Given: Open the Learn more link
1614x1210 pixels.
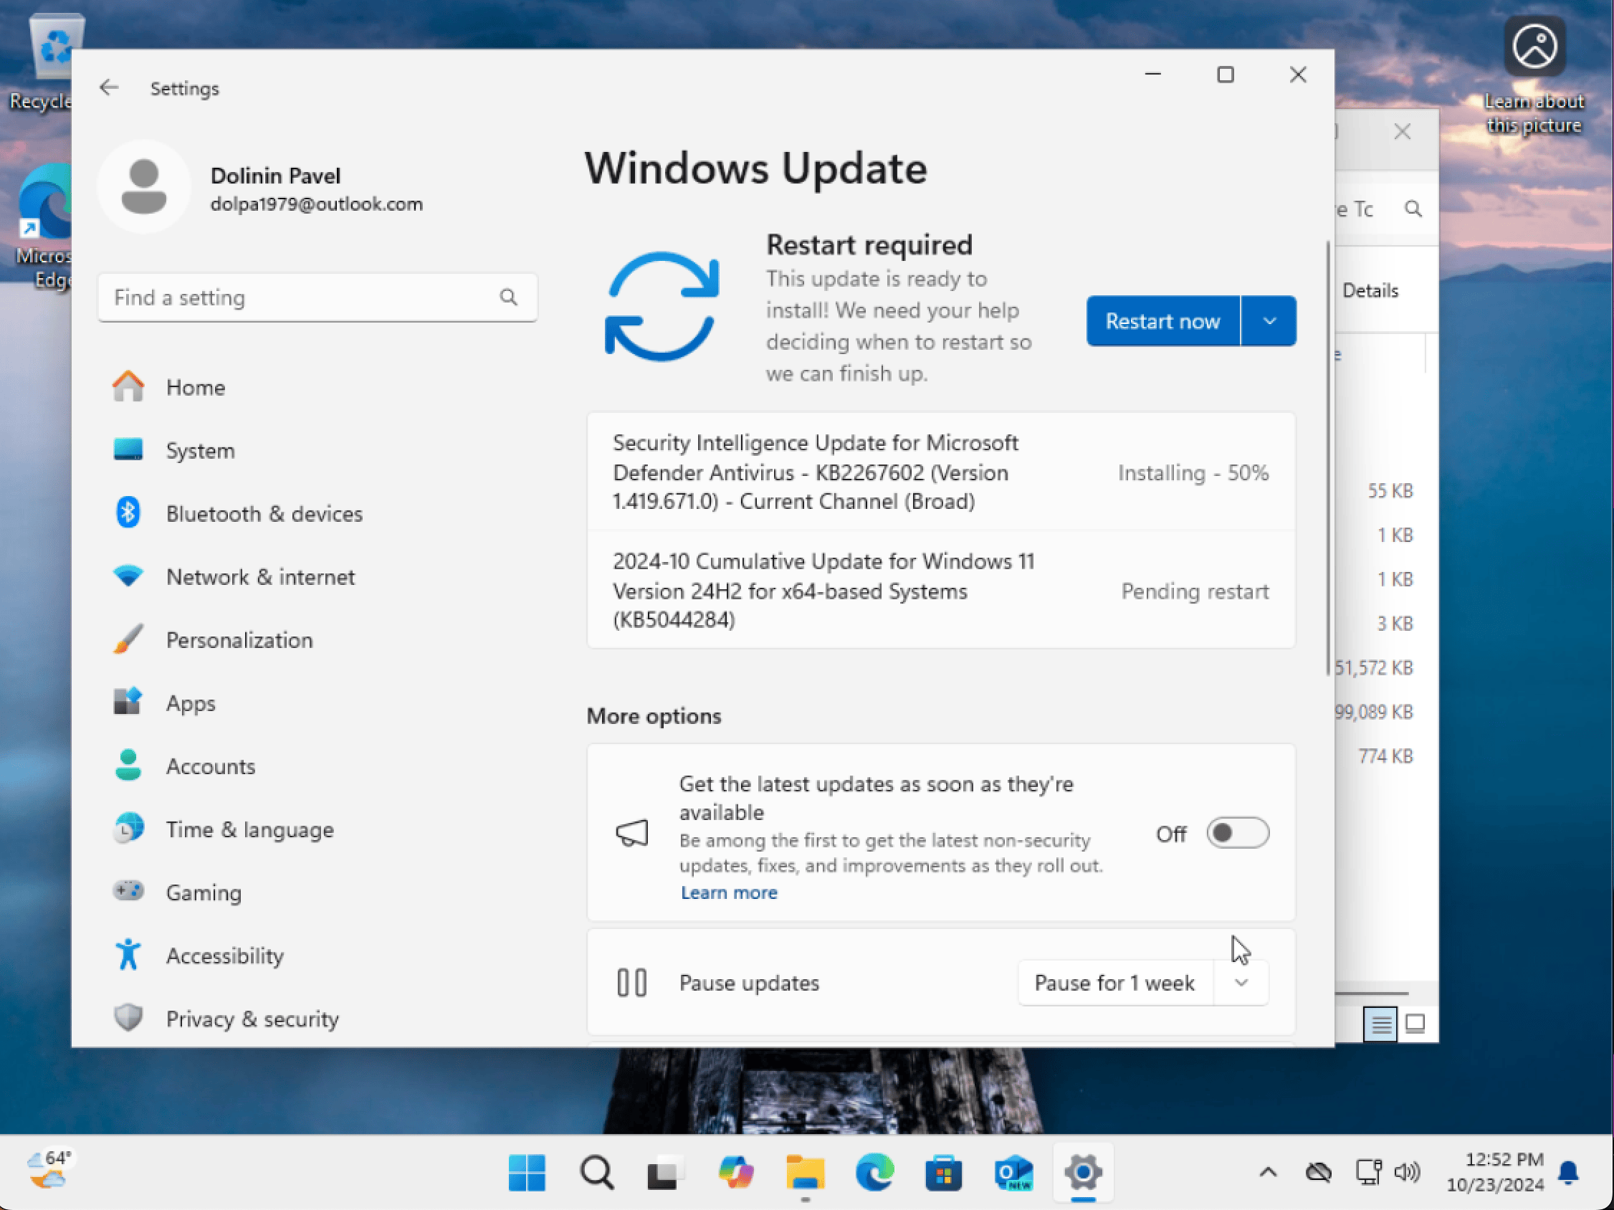Looking at the screenshot, I should click(728, 892).
